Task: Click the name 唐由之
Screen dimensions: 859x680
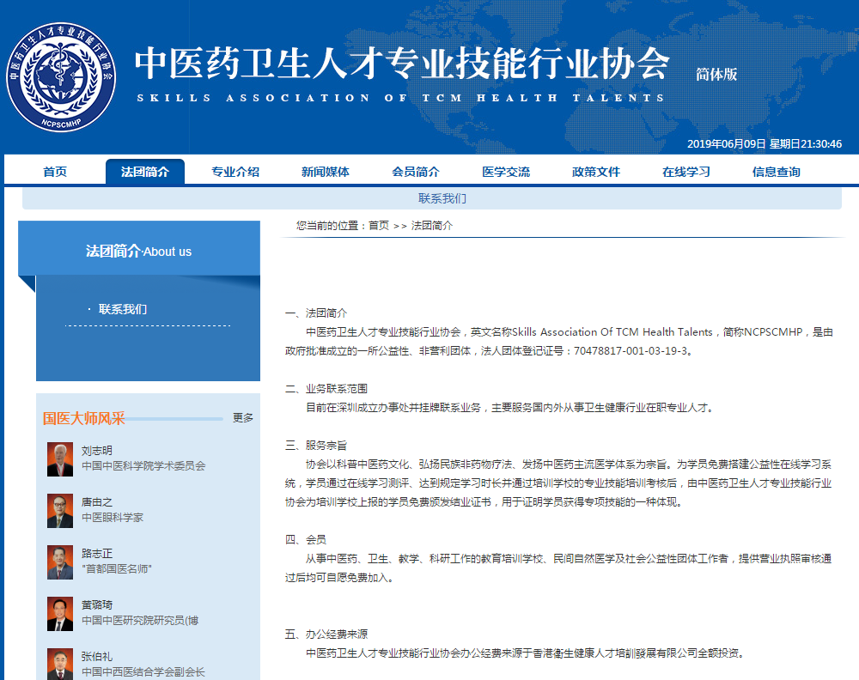Action: [x=97, y=502]
